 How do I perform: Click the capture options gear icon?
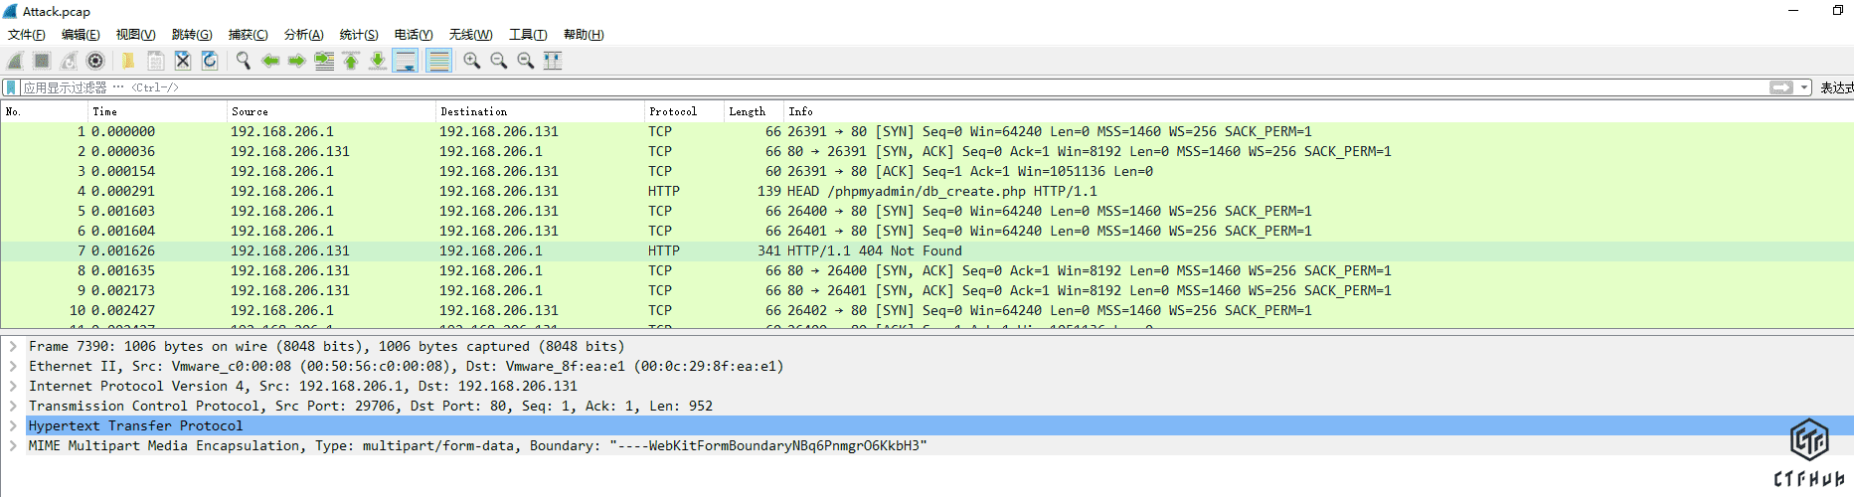pos(95,61)
